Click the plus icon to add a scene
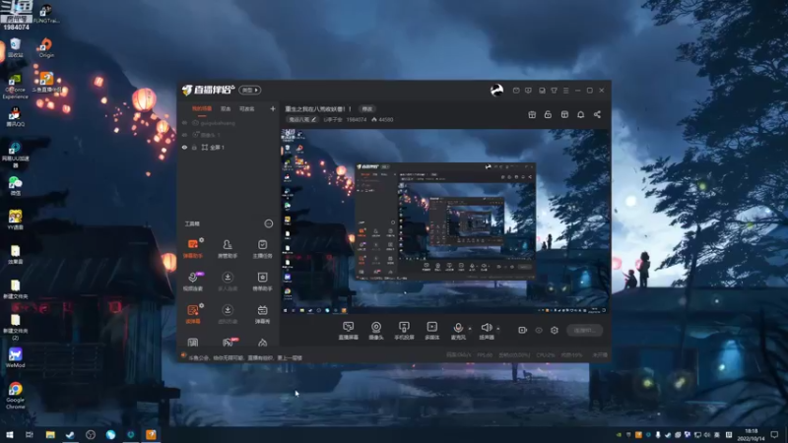Viewport: 788px width, 443px height. point(273,108)
